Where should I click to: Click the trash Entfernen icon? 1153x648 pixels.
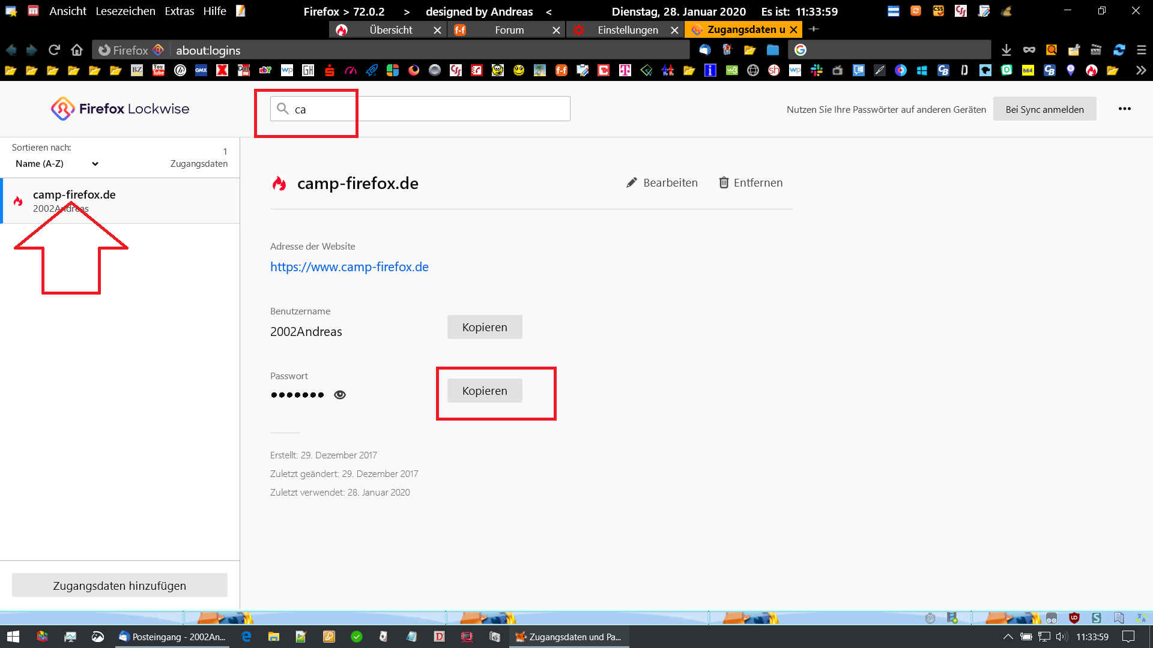click(x=724, y=183)
